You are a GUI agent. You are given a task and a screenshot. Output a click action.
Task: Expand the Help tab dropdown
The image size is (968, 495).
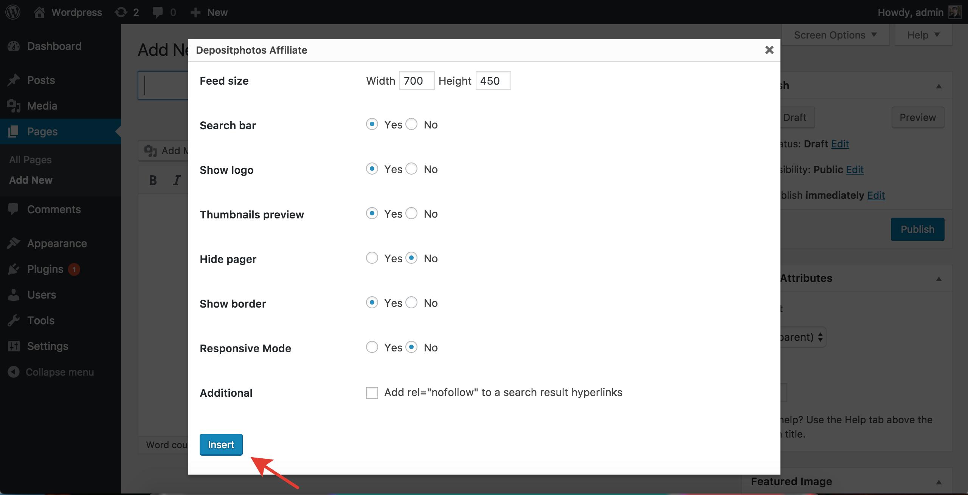[923, 35]
